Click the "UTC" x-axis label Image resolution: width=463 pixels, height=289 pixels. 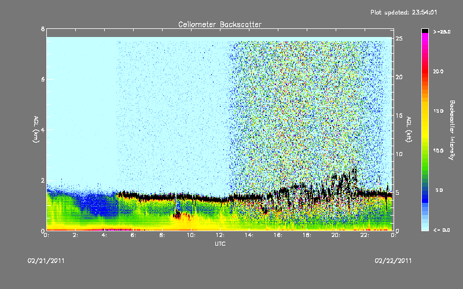220,243
